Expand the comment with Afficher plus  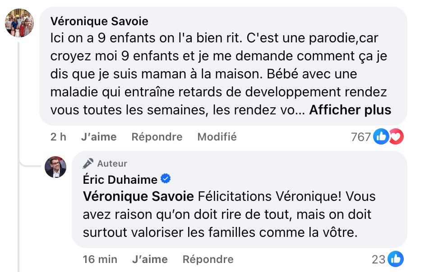350,110
